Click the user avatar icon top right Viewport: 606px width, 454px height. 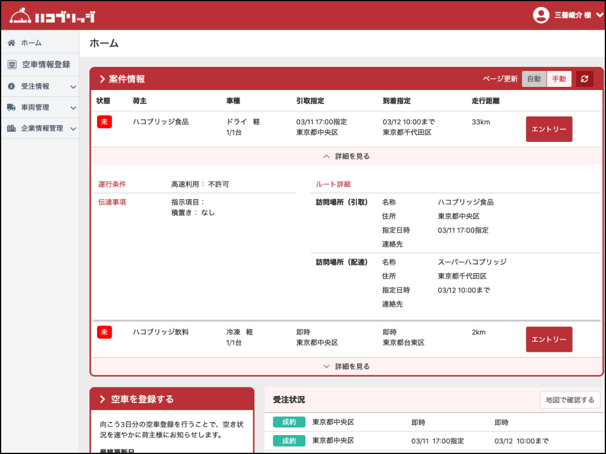tap(540, 15)
